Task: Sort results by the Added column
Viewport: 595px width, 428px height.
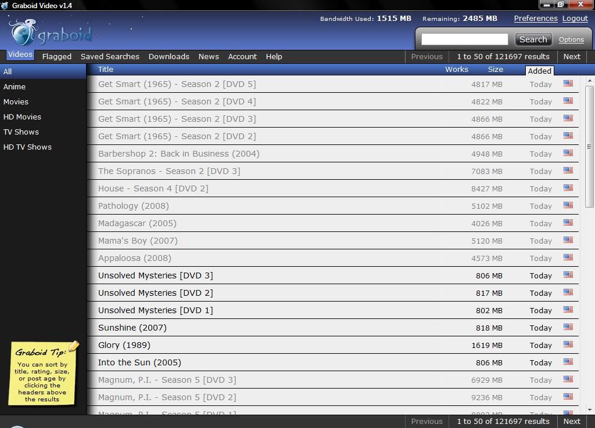Action: [x=540, y=71]
